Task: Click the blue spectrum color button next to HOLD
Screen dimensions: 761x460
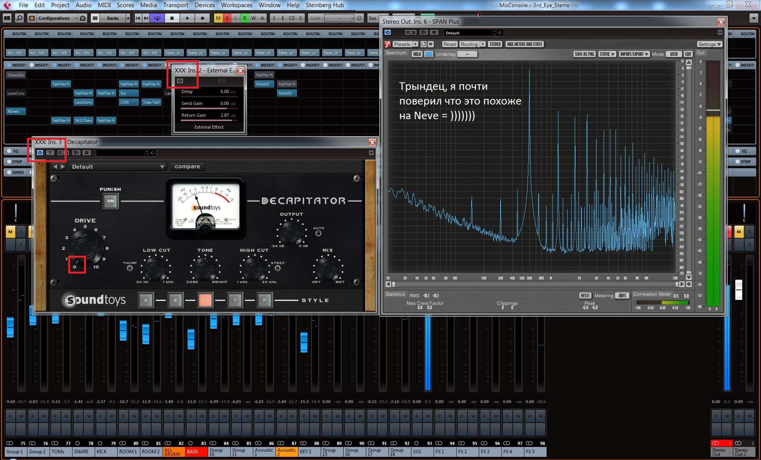Action: coord(428,54)
